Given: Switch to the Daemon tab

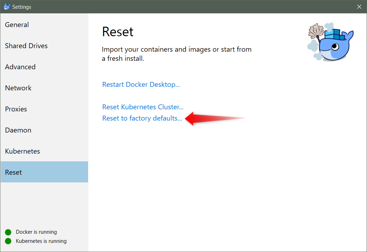Looking at the screenshot, I should (x=18, y=130).
